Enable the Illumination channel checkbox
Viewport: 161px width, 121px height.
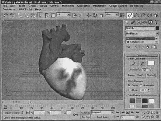coord(141,85)
